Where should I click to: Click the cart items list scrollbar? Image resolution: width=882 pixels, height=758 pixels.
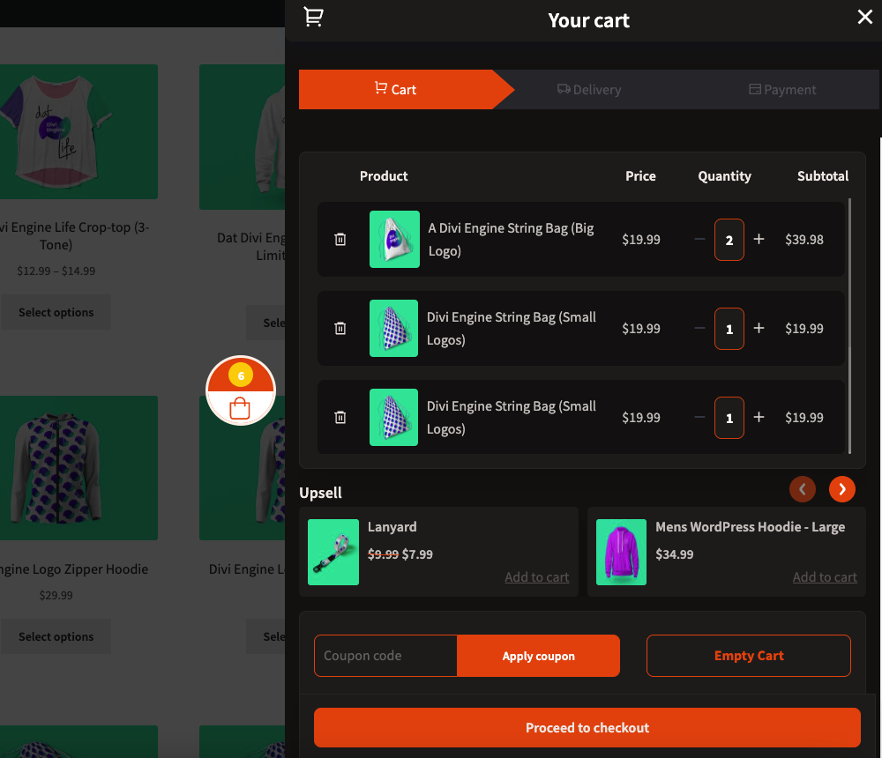(849, 326)
